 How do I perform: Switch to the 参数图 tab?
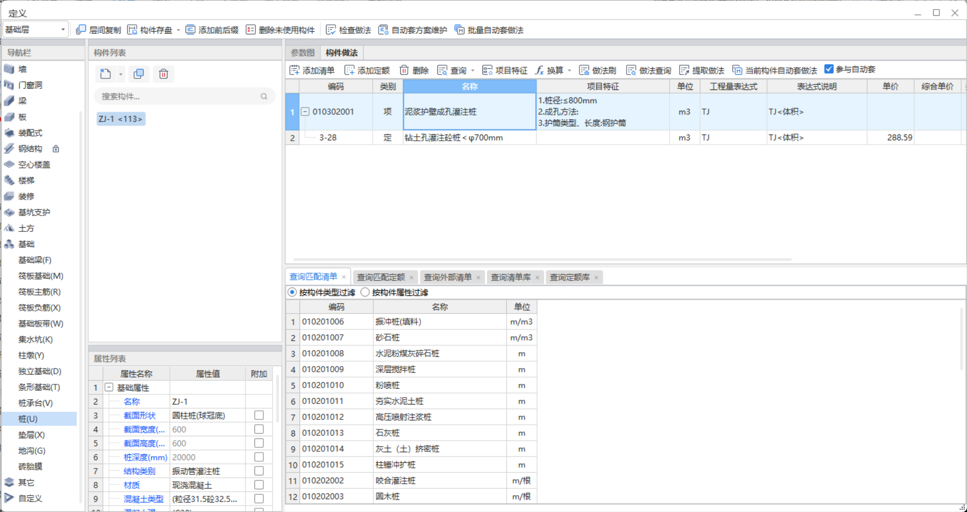point(303,52)
